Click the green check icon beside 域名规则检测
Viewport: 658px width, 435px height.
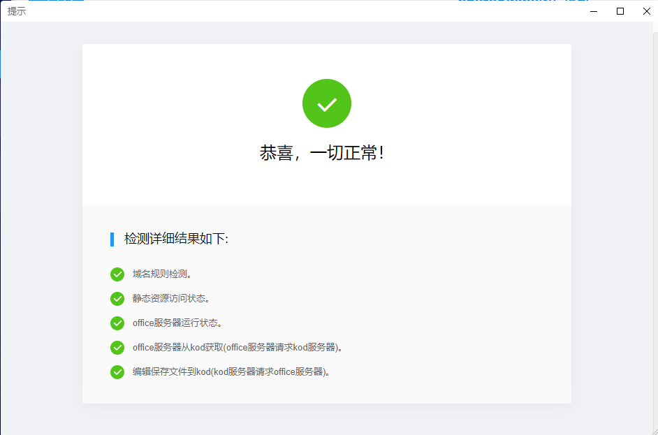tap(117, 274)
